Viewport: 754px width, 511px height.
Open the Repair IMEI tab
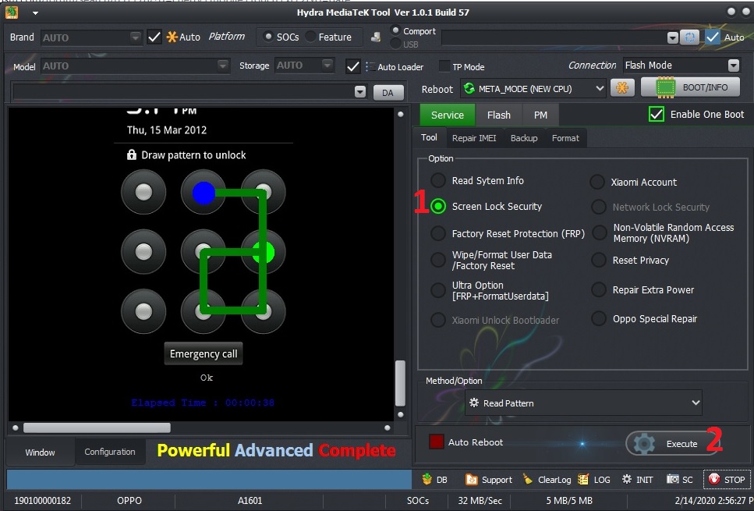click(x=473, y=138)
